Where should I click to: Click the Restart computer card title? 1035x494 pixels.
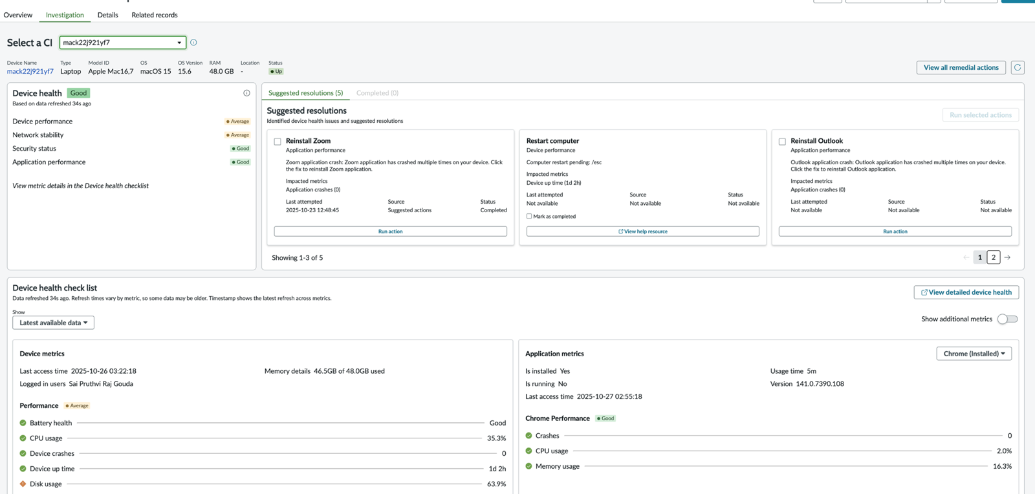pyautogui.click(x=552, y=141)
